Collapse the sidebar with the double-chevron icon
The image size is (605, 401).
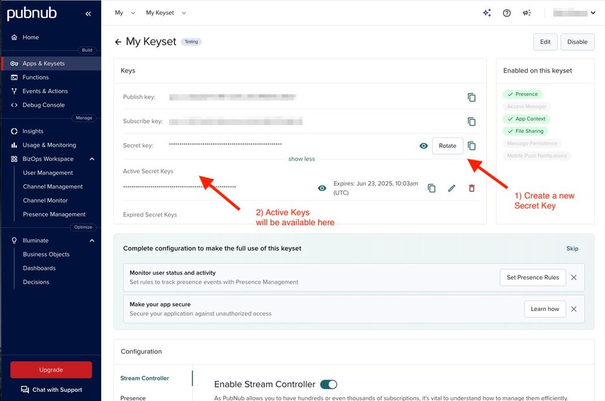[x=88, y=13]
